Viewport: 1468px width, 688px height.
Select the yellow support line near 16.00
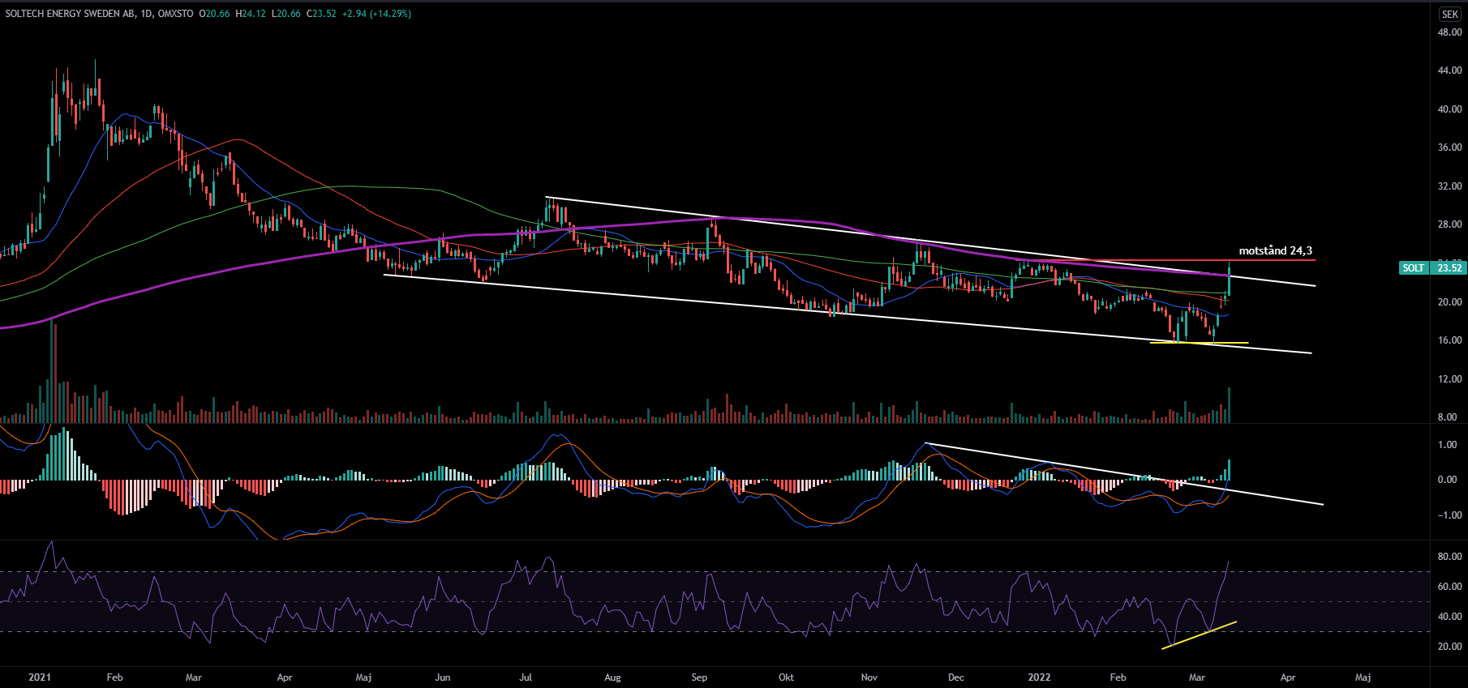pos(1199,343)
